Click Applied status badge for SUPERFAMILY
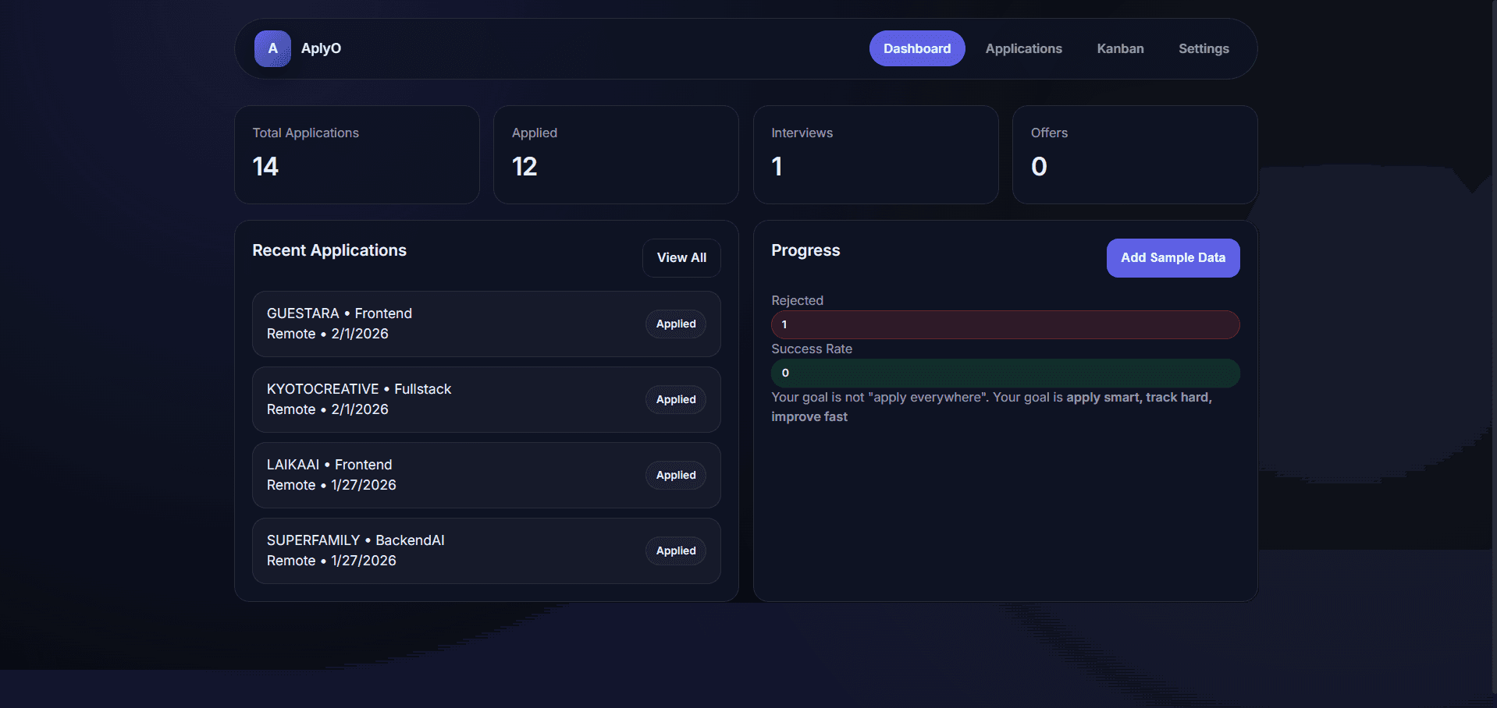Image resolution: width=1497 pixels, height=708 pixels. 675,551
